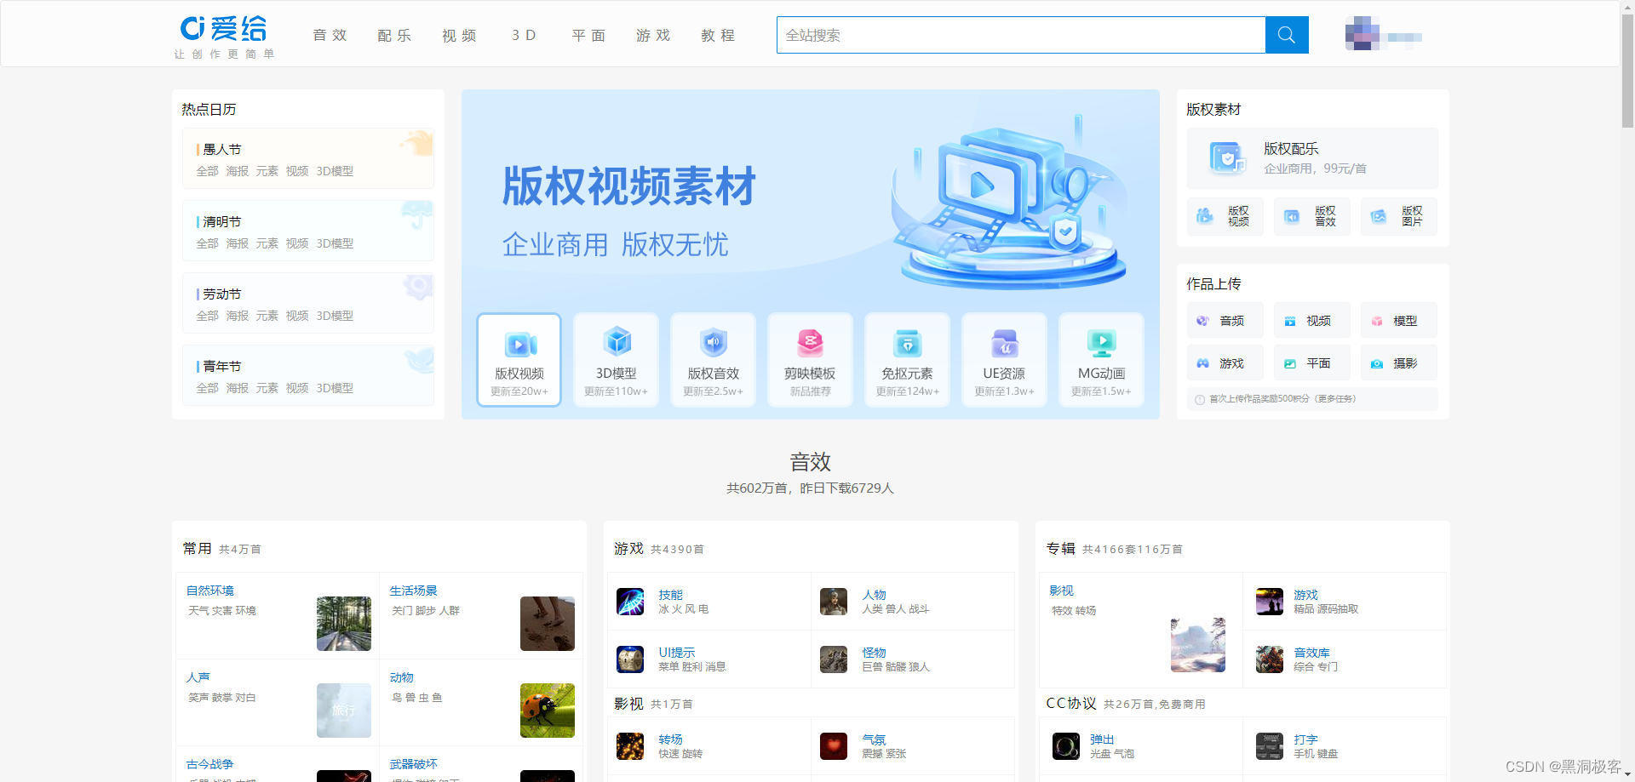This screenshot has width=1635, height=782.
Task: Open 版权图片 button in 版权素材 panel
Action: pyautogui.click(x=1398, y=216)
